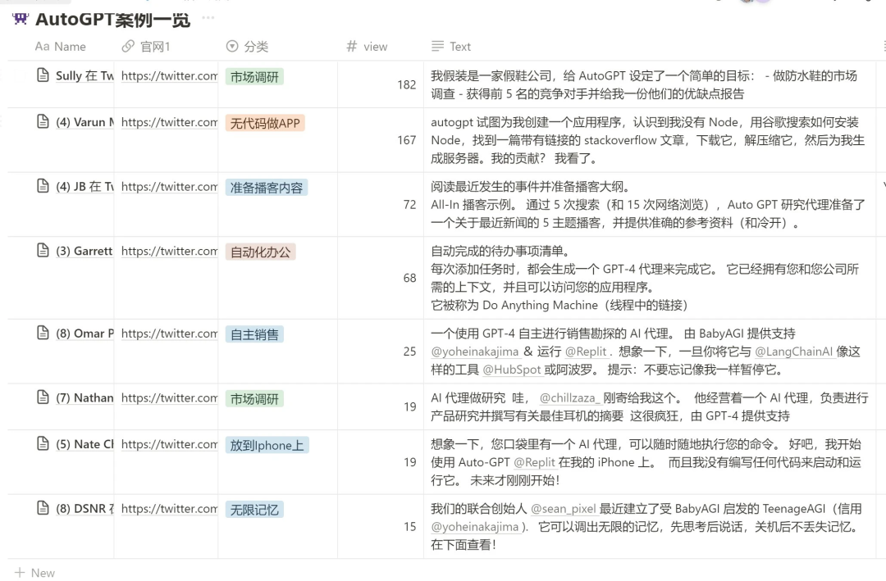Viewport: 886px width, 581px height.
Task: Click the @chillzaza_ mention
Action: tap(569, 398)
